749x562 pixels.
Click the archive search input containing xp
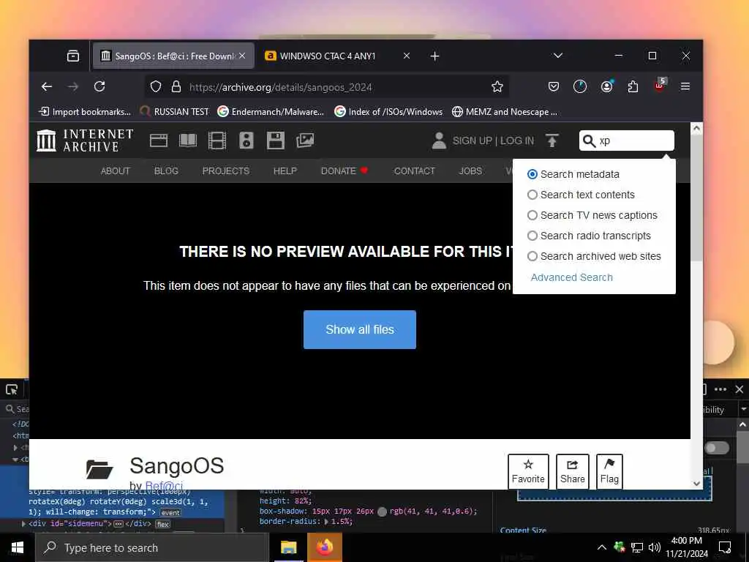(x=626, y=140)
